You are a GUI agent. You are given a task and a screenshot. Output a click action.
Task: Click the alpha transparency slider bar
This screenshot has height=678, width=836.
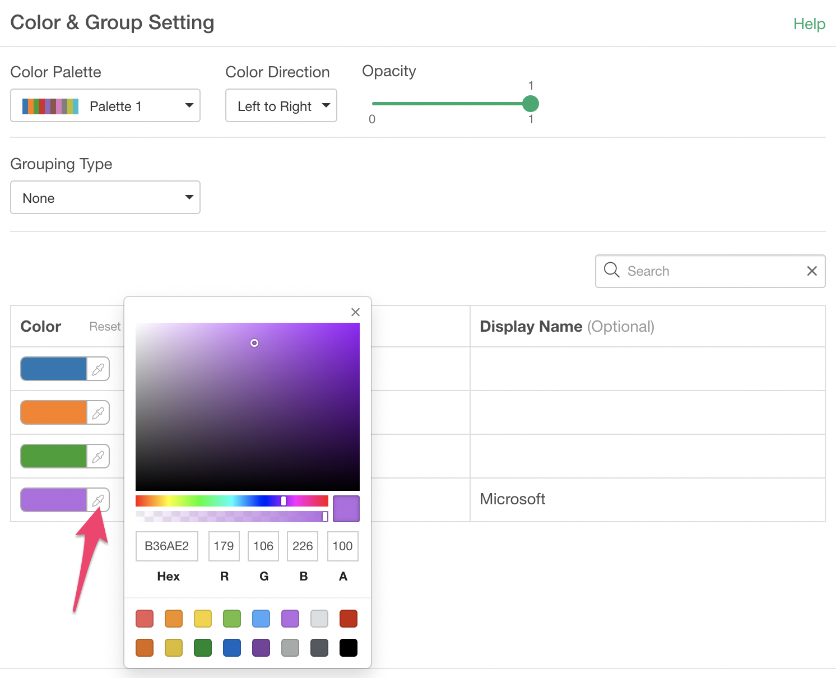pos(232,516)
